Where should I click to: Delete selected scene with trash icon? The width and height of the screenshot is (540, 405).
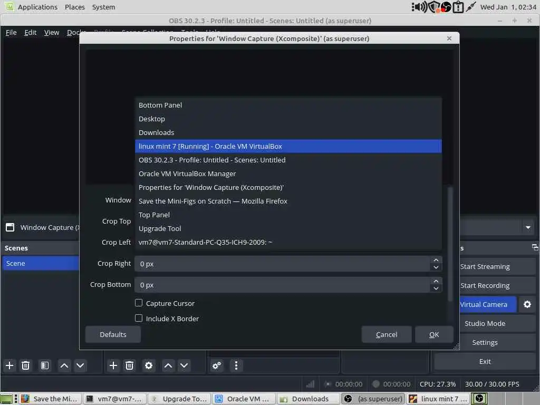click(x=25, y=365)
